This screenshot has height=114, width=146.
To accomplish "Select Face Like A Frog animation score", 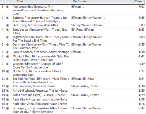I will (40, 99).
